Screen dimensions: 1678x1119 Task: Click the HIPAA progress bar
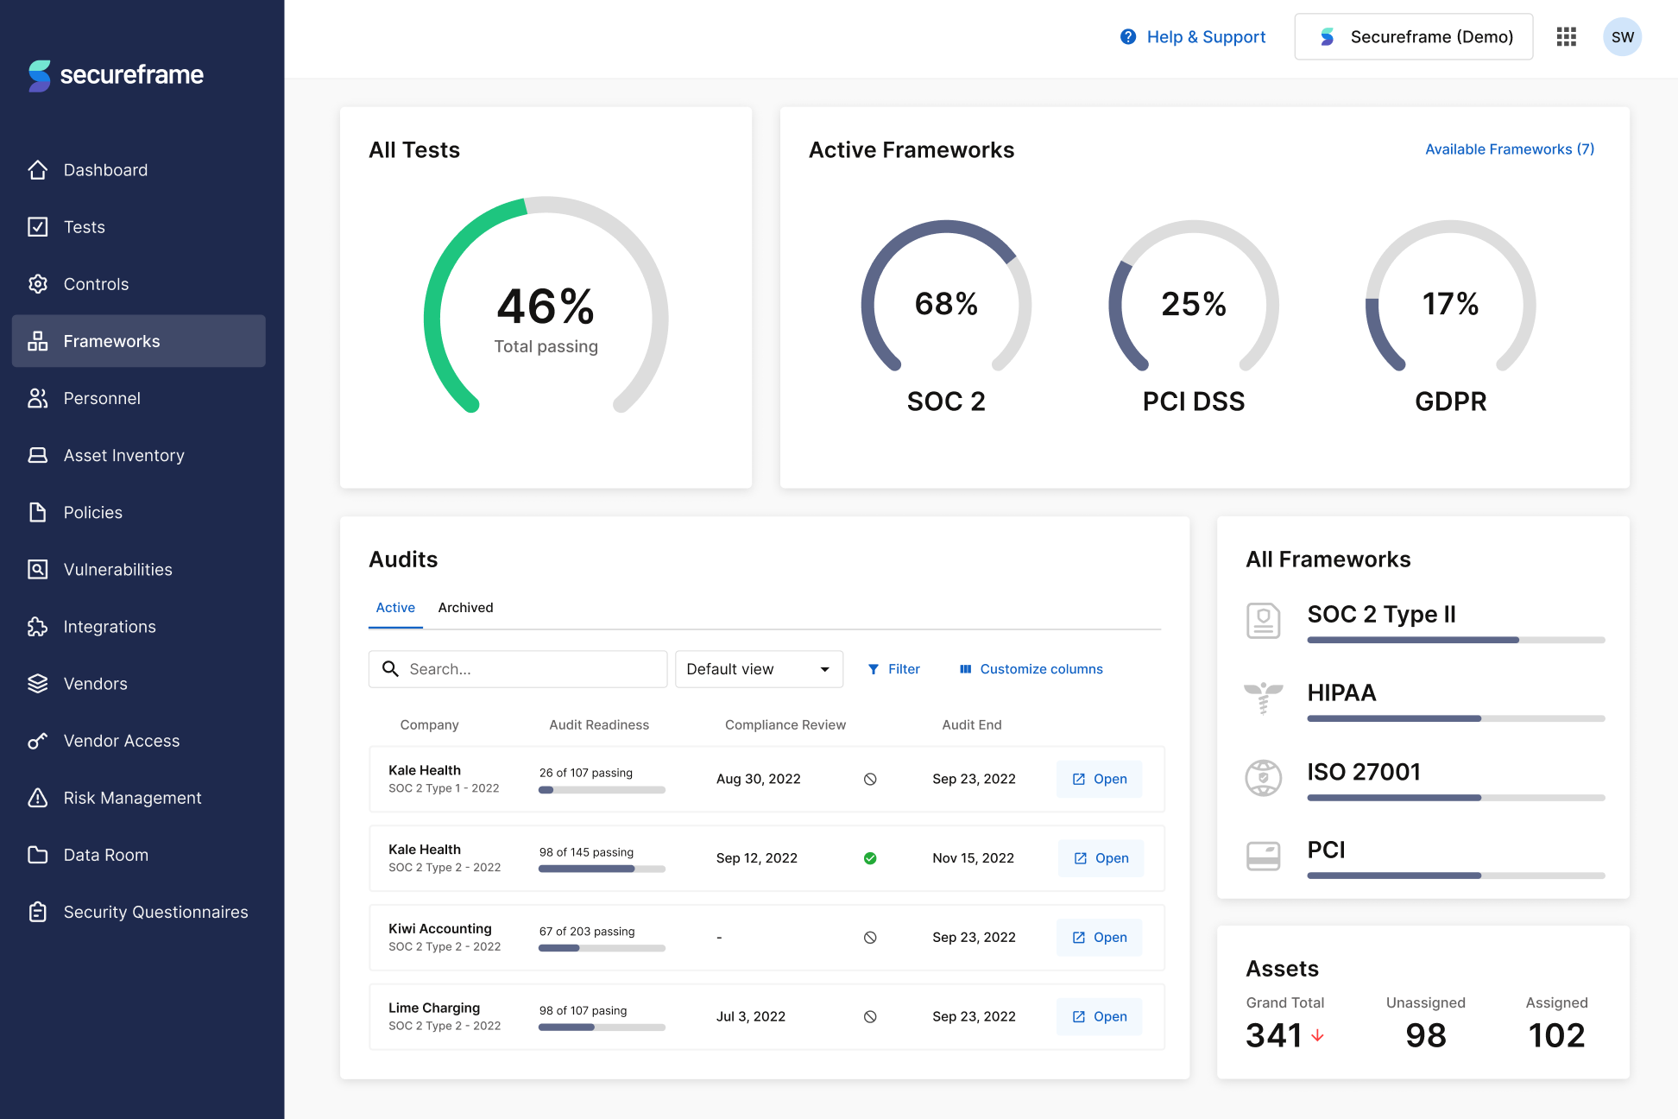1456,718
